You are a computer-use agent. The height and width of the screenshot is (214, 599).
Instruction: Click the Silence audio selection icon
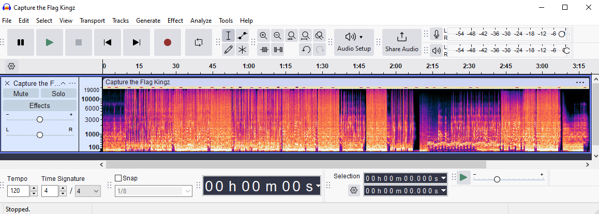[x=278, y=50]
